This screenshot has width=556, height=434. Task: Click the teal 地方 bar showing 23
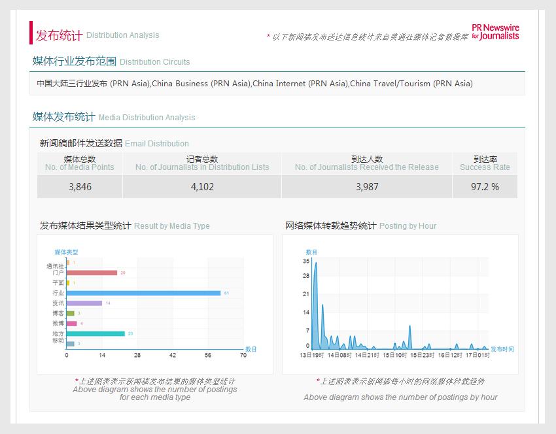96,333
